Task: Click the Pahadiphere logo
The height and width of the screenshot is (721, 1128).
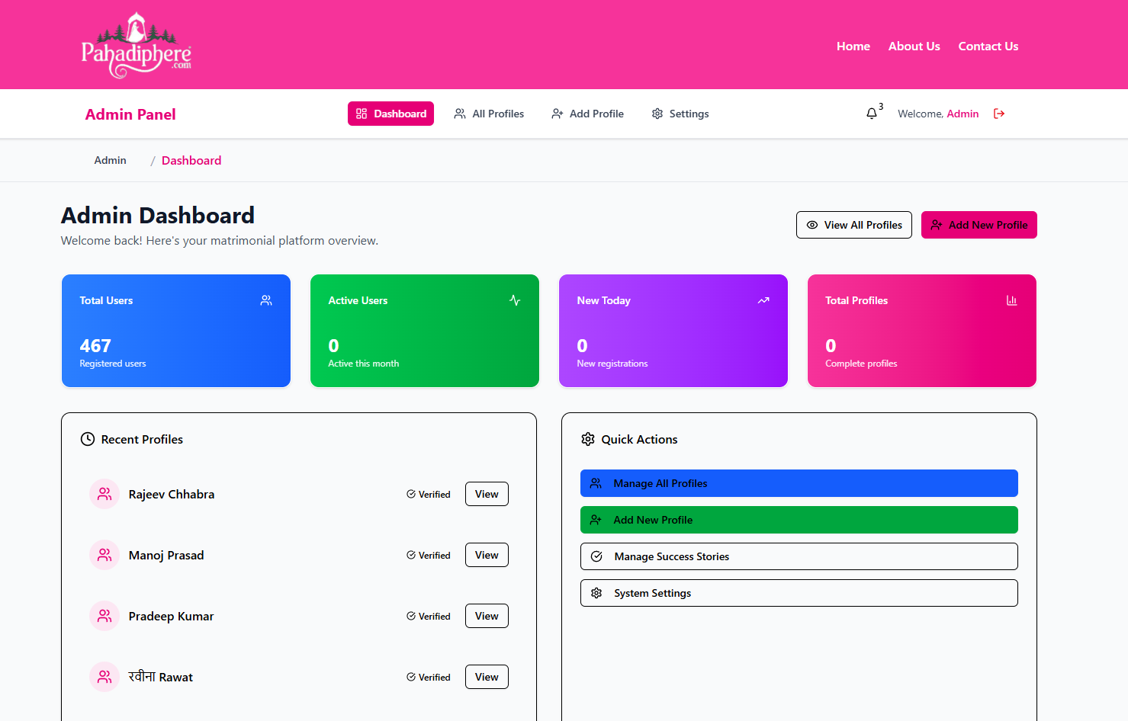Action: (x=137, y=46)
